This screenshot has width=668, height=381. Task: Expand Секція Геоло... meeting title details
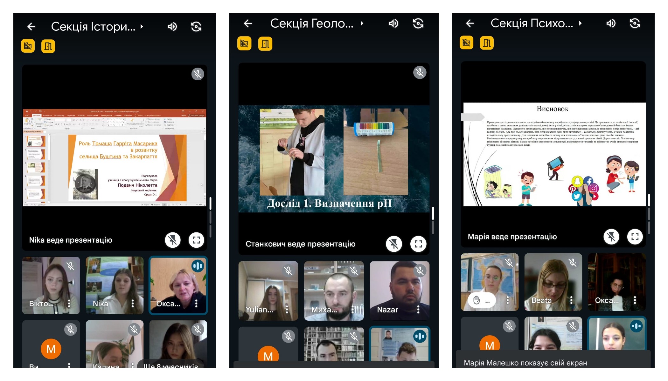pos(362,23)
